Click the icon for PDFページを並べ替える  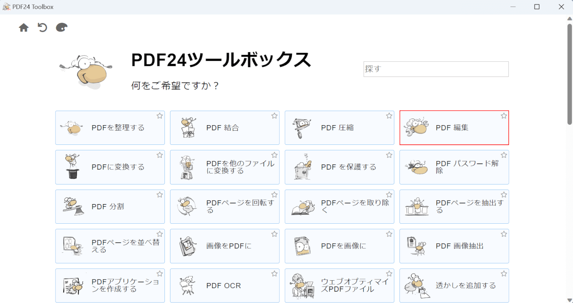pyautogui.click(x=72, y=246)
